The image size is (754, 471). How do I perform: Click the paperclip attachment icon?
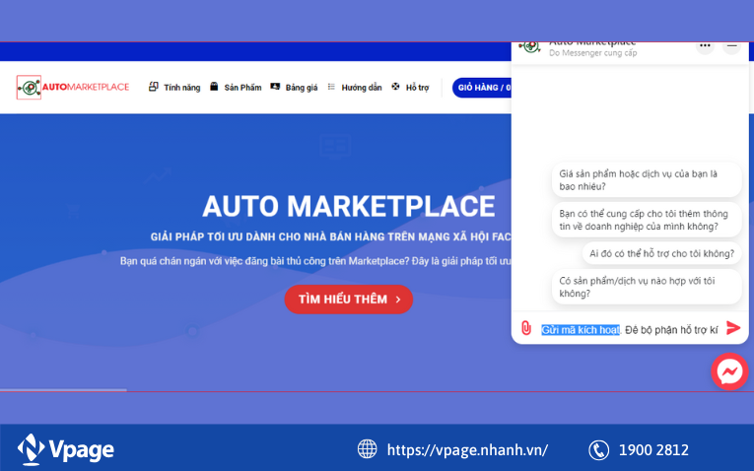click(526, 328)
